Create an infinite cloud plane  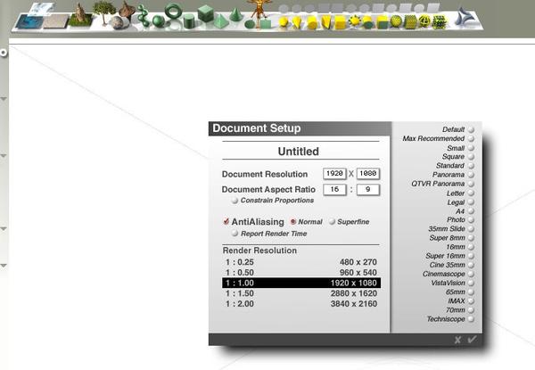coord(42,9)
